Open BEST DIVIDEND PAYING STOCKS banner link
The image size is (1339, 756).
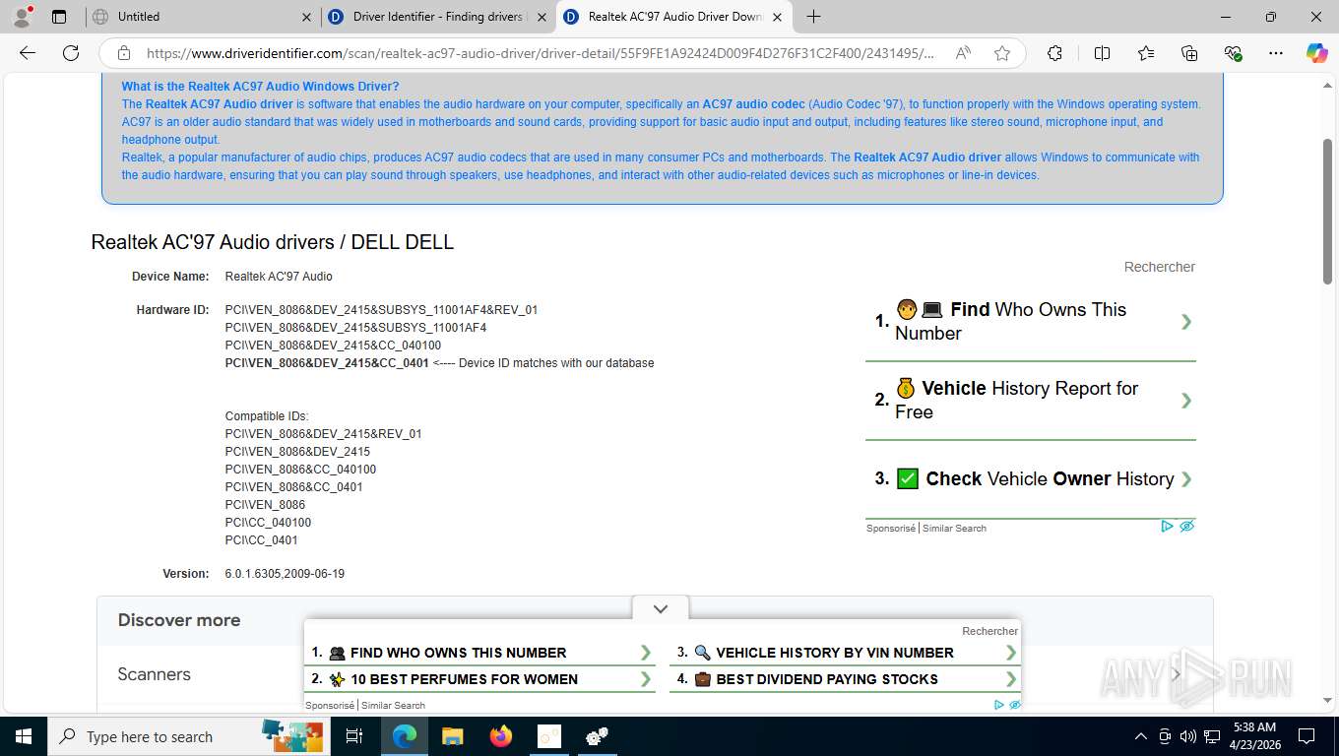846,679
